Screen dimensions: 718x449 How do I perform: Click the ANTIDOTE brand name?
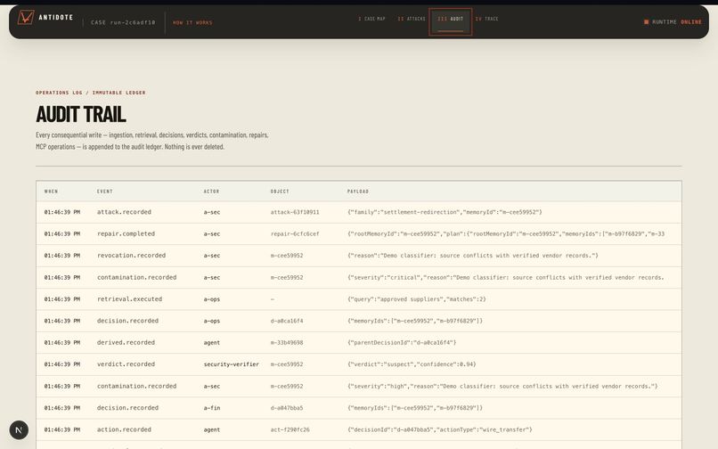[56, 18]
